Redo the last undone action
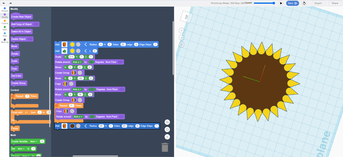The height and width of the screenshot is (157, 343). (10, 3)
